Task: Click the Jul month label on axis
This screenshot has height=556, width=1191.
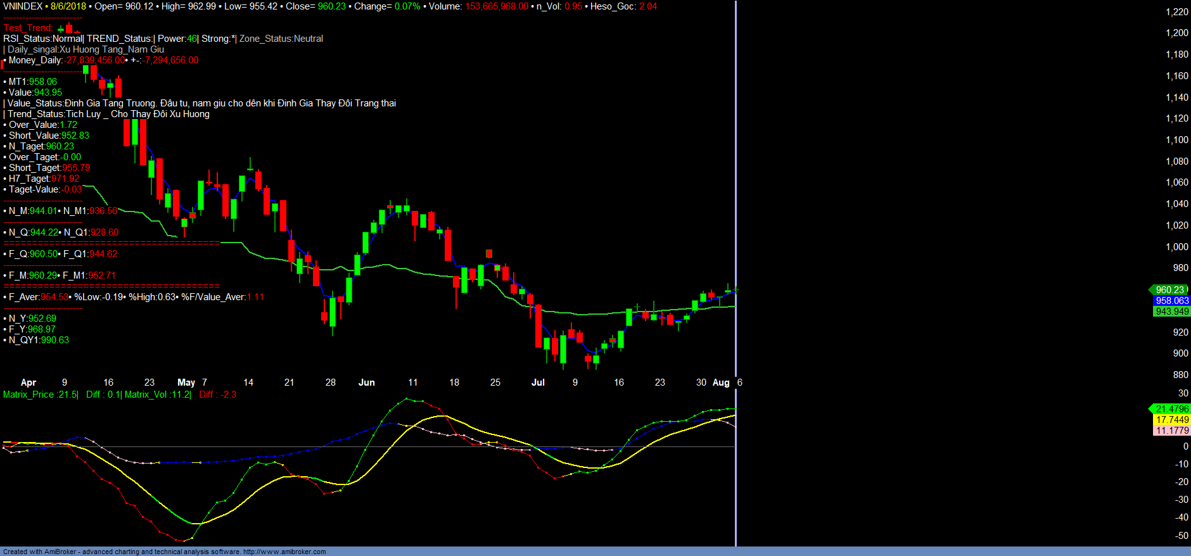Action: point(538,382)
